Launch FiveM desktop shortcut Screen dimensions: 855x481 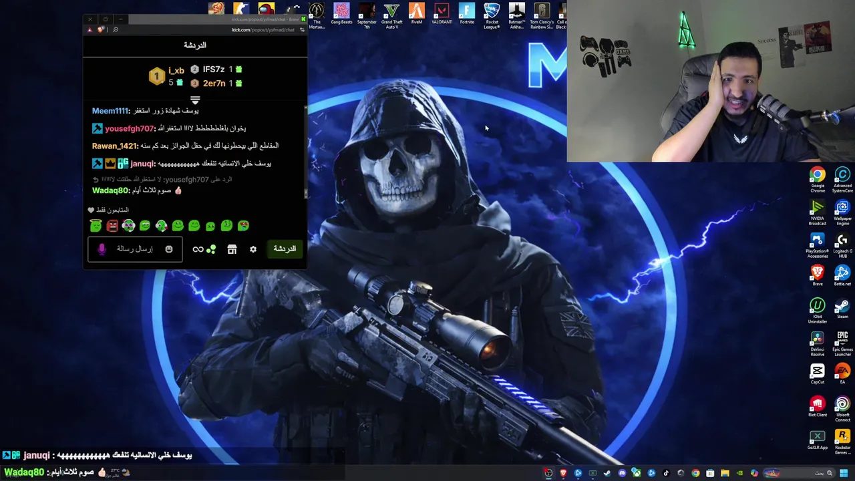[x=417, y=13]
